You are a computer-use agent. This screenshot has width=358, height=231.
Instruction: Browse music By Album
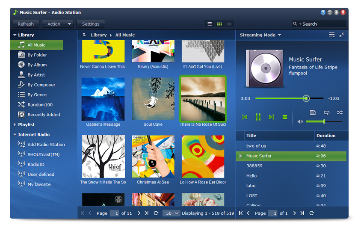[x=37, y=65]
